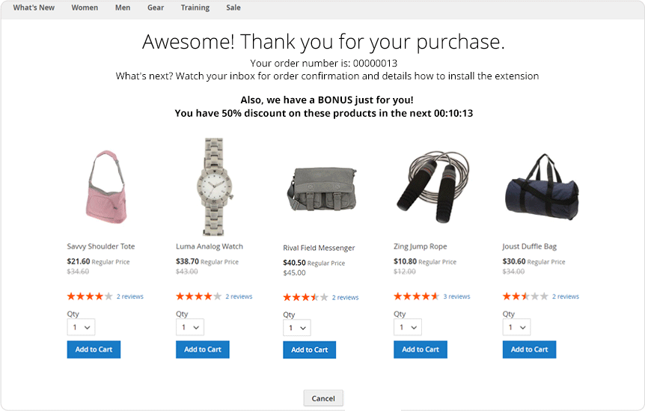Viewport: 645px width, 411px height.
Task: Click the Joust Duffle Bag star rating
Action: pos(525,296)
